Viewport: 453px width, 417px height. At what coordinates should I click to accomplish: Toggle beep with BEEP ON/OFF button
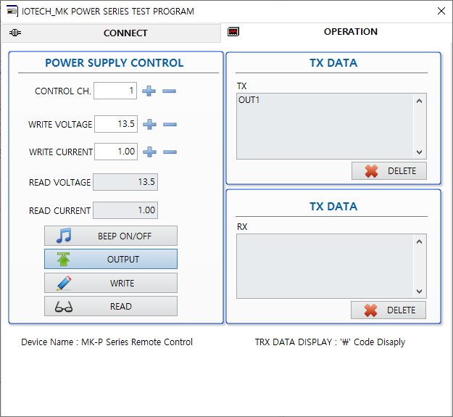click(x=110, y=236)
